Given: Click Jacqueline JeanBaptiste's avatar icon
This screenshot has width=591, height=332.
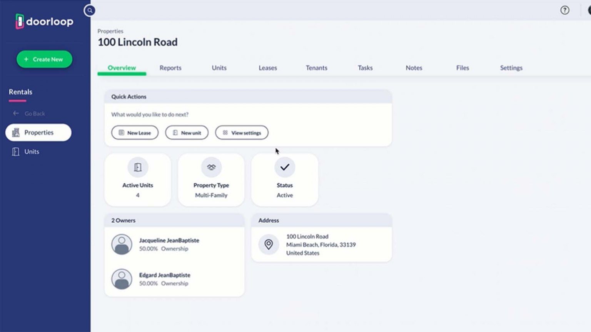Looking at the screenshot, I should tap(122, 244).
